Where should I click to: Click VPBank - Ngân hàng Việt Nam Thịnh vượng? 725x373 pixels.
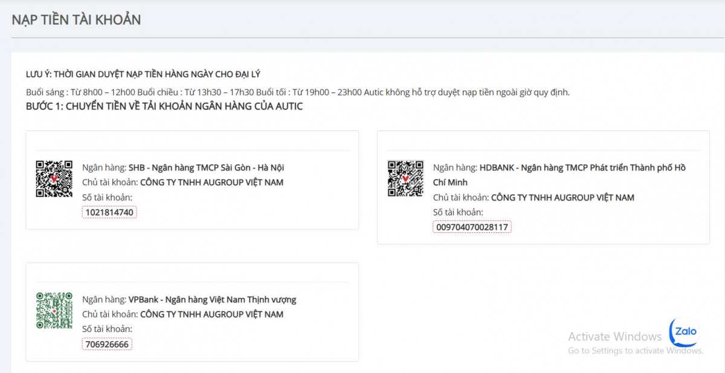click(212, 299)
